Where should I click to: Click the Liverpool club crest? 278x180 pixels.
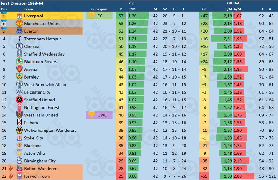click(x=19, y=16)
